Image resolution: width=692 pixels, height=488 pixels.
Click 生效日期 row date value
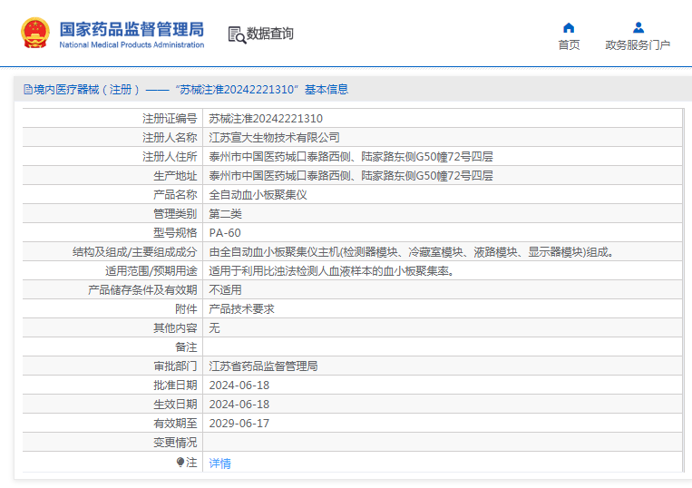(239, 405)
